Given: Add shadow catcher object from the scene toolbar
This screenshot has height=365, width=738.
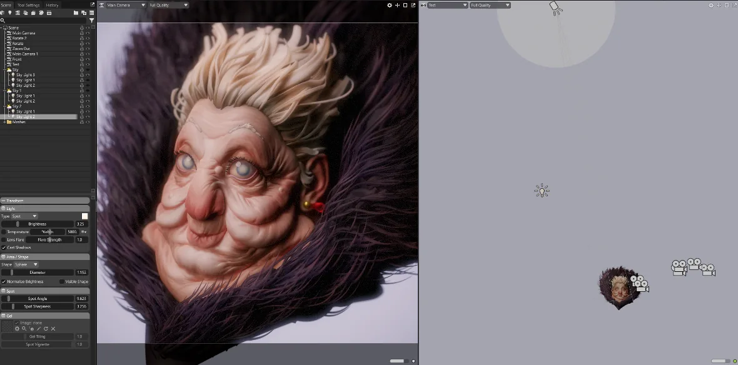Looking at the screenshot, I should [33, 12].
